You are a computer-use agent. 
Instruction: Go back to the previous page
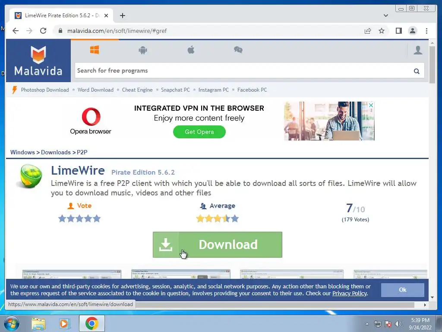(16, 31)
